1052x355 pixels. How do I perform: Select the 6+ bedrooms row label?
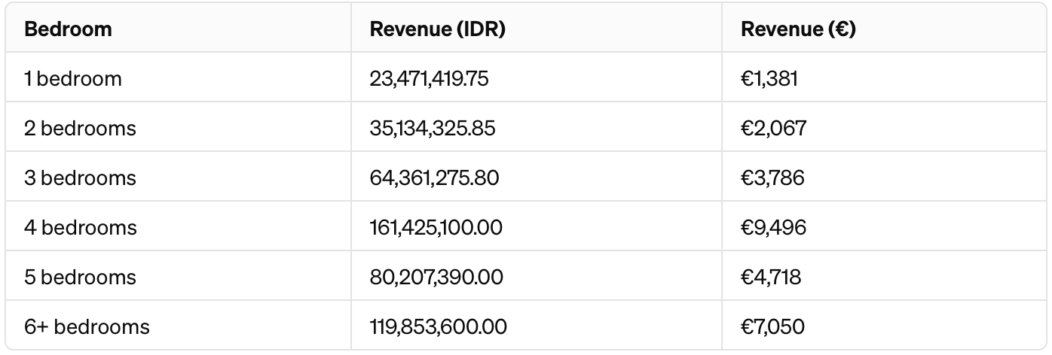click(87, 326)
